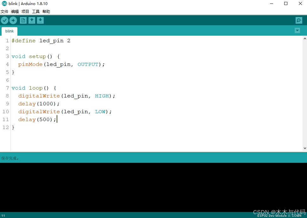Open the 帮助 menu
Image resolution: width=307 pixels, height=218 pixels.
click(x=46, y=11)
